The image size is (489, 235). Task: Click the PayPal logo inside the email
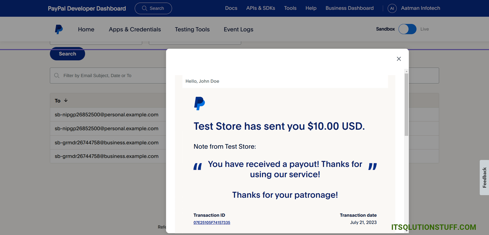200,103
